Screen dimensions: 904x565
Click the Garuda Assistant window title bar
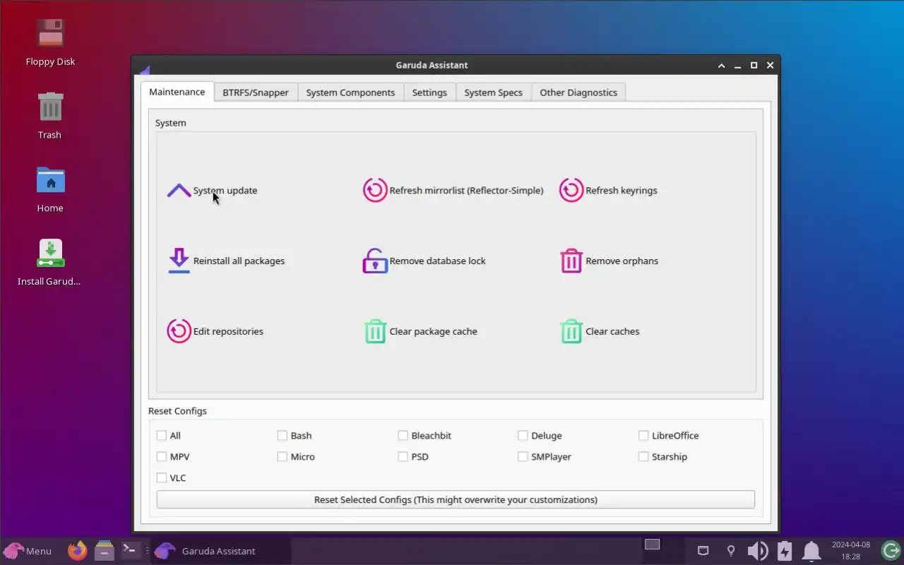pos(432,65)
